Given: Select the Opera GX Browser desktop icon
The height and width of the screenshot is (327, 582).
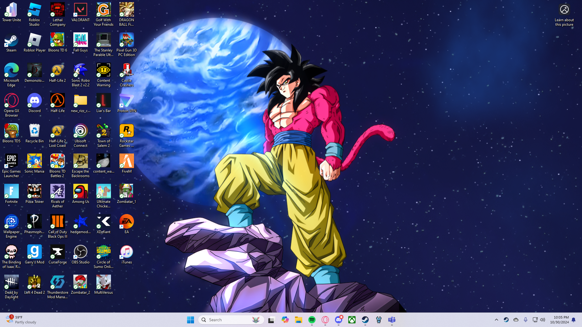Looking at the screenshot, I should pyautogui.click(x=12, y=105).
